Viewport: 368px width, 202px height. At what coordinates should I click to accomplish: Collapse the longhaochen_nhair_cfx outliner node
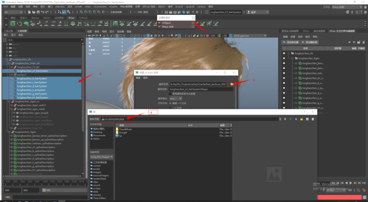pos(9,63)
